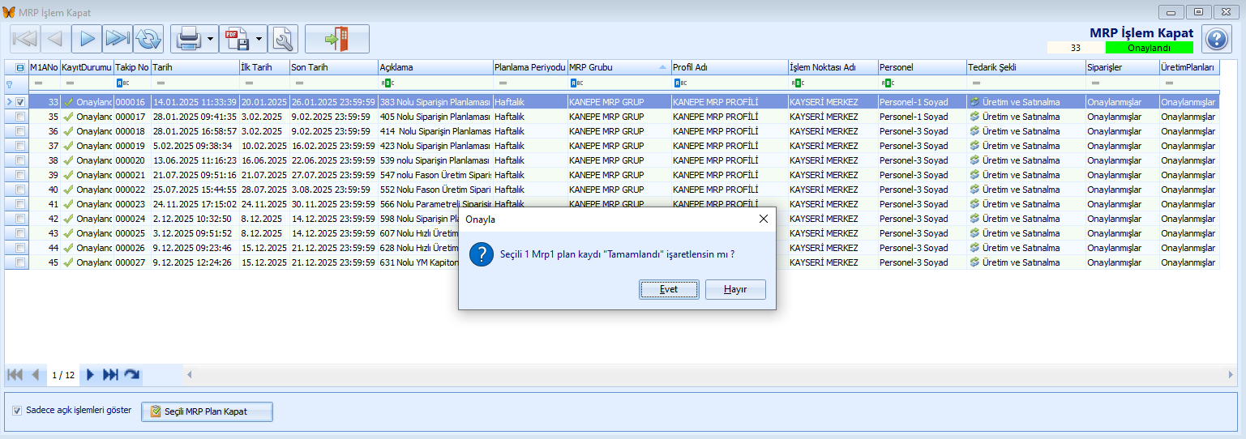Open report design wrench icon
This screenshot has height=439, width=1246.
coord(283,38)
